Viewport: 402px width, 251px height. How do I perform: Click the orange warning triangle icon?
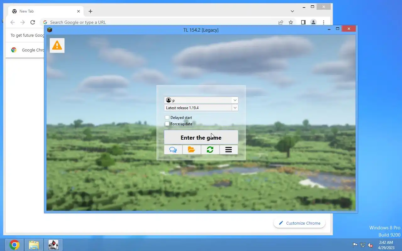(57, 45)
